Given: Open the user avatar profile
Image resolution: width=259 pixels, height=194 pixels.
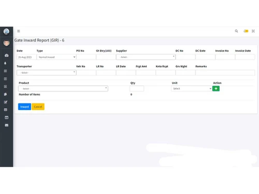Looking at the screenshot, I should tap(6, 43).
